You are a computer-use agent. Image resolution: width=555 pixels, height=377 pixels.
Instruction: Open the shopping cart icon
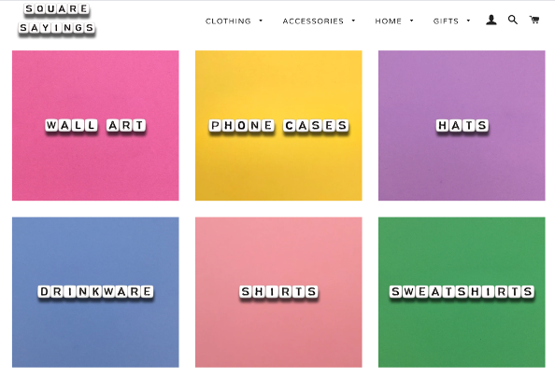point(534,20)
